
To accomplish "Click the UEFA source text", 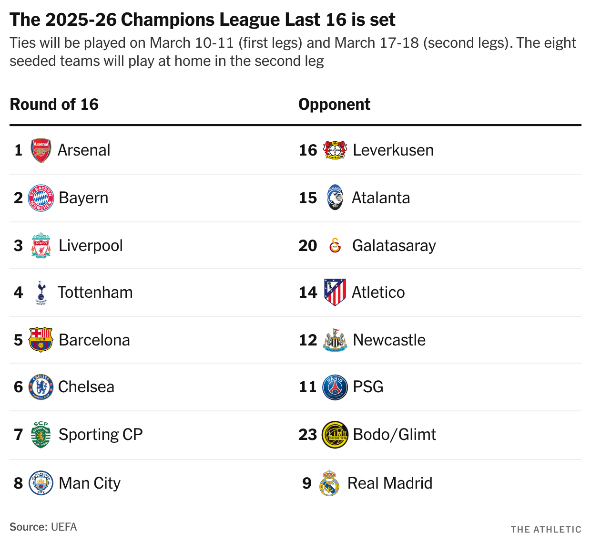I will point(64,527).
